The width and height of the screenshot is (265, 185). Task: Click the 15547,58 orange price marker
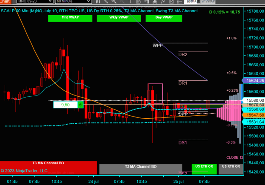click(254, 115)
